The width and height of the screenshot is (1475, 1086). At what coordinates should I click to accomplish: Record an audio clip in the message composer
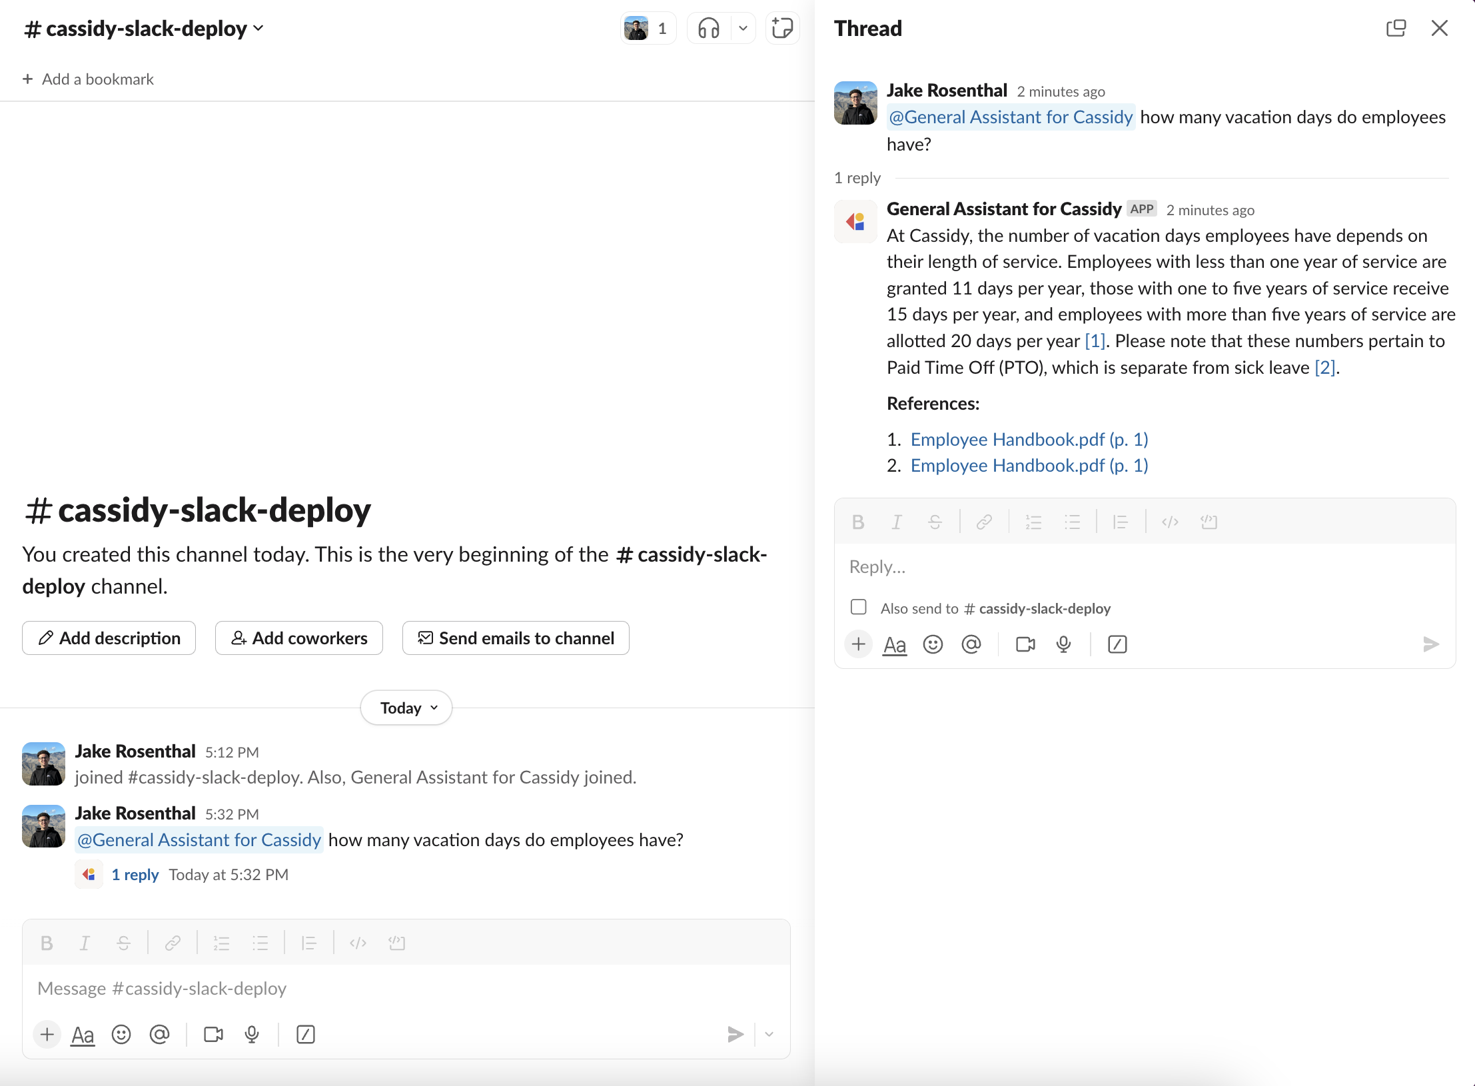[x=251, y=1034]
